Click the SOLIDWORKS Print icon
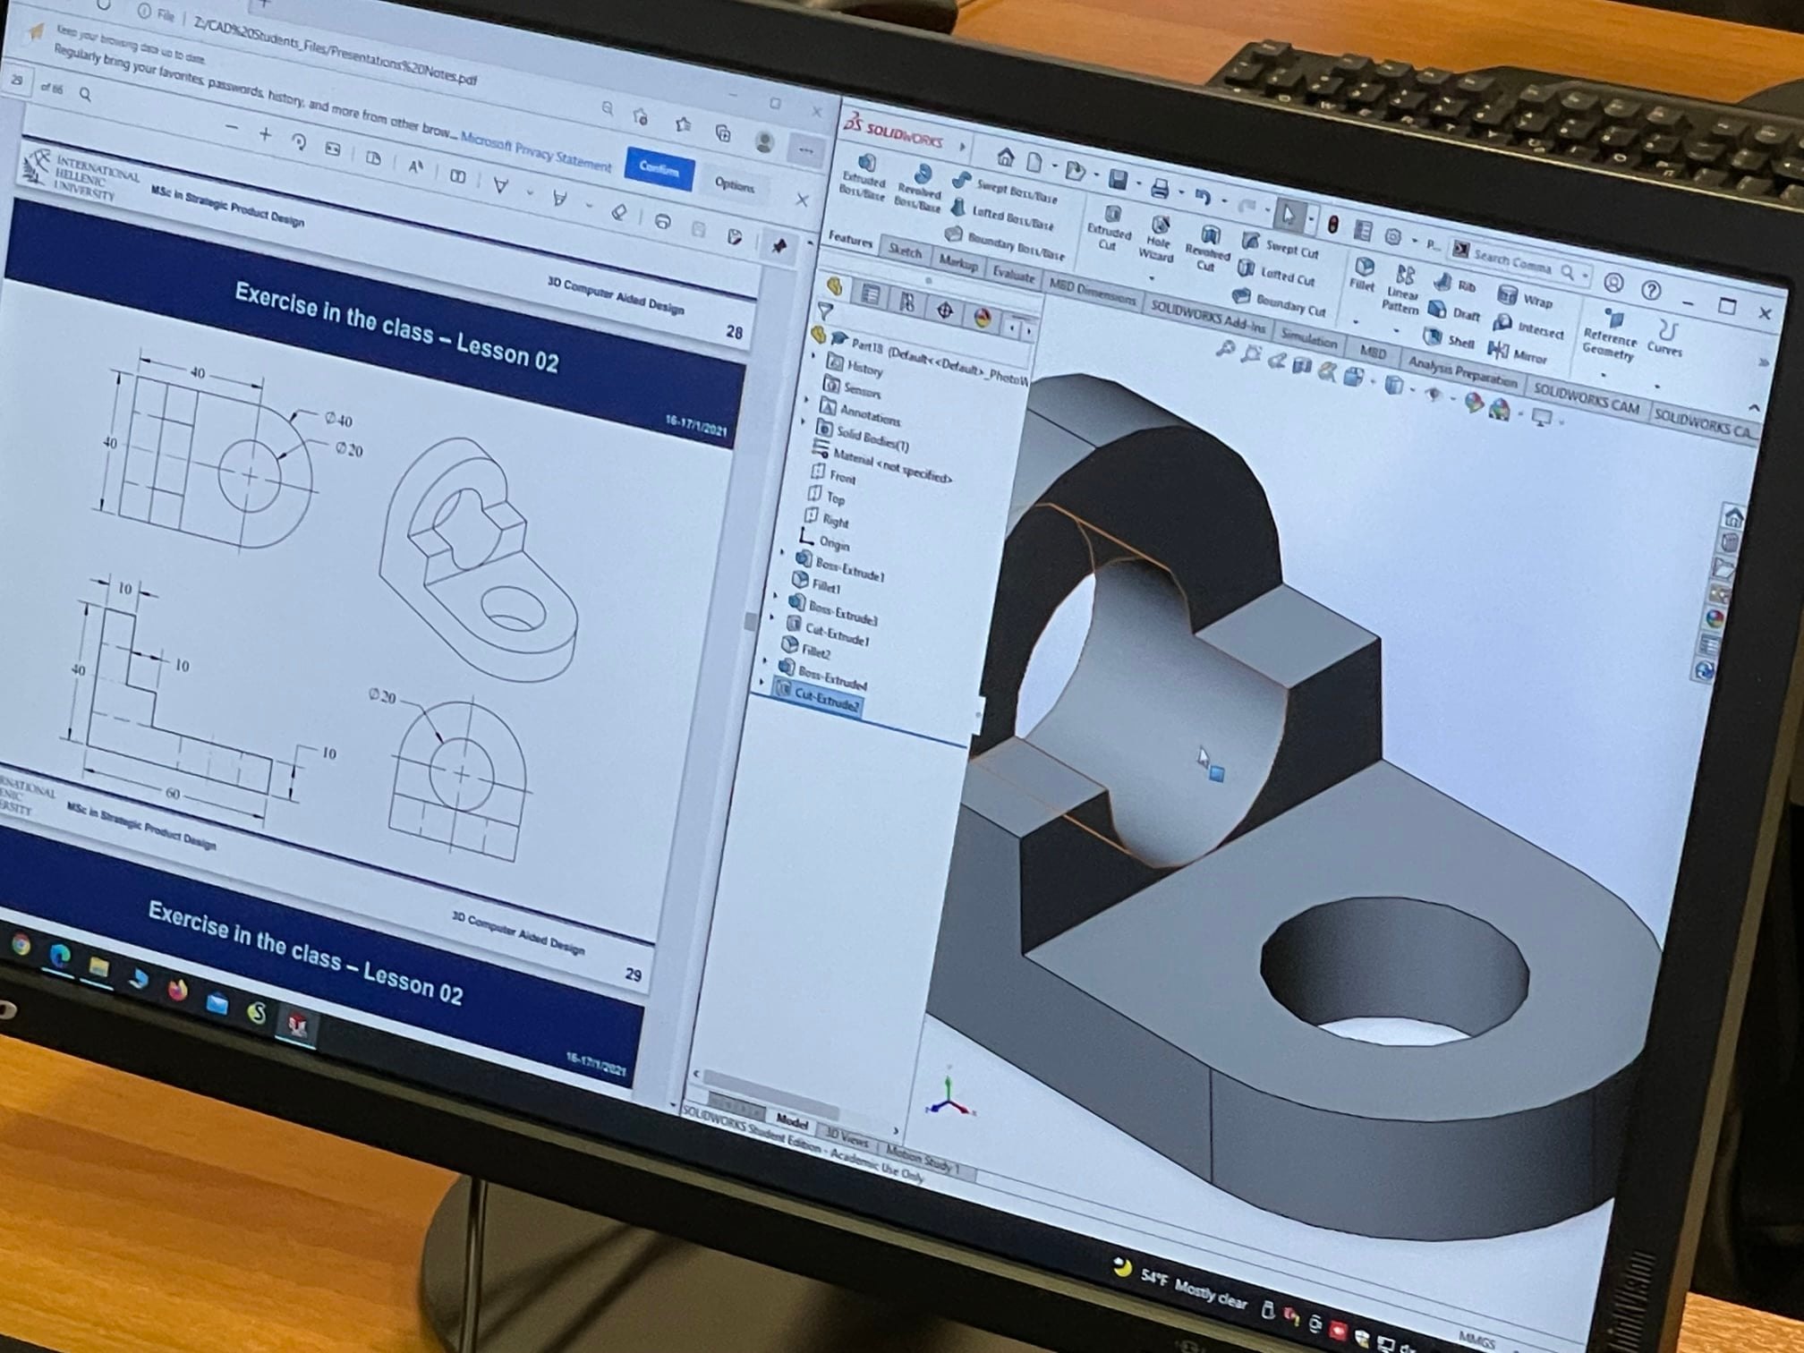The width and height of the screenshot is (1804, 1353). coord(1160,189)
